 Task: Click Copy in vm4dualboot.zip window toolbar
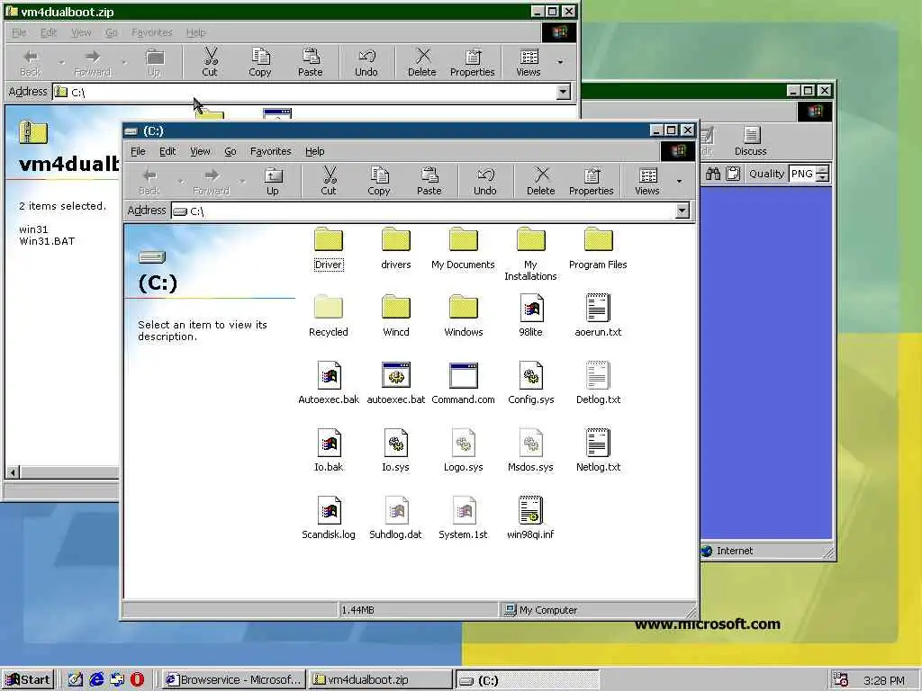point(260,62)
